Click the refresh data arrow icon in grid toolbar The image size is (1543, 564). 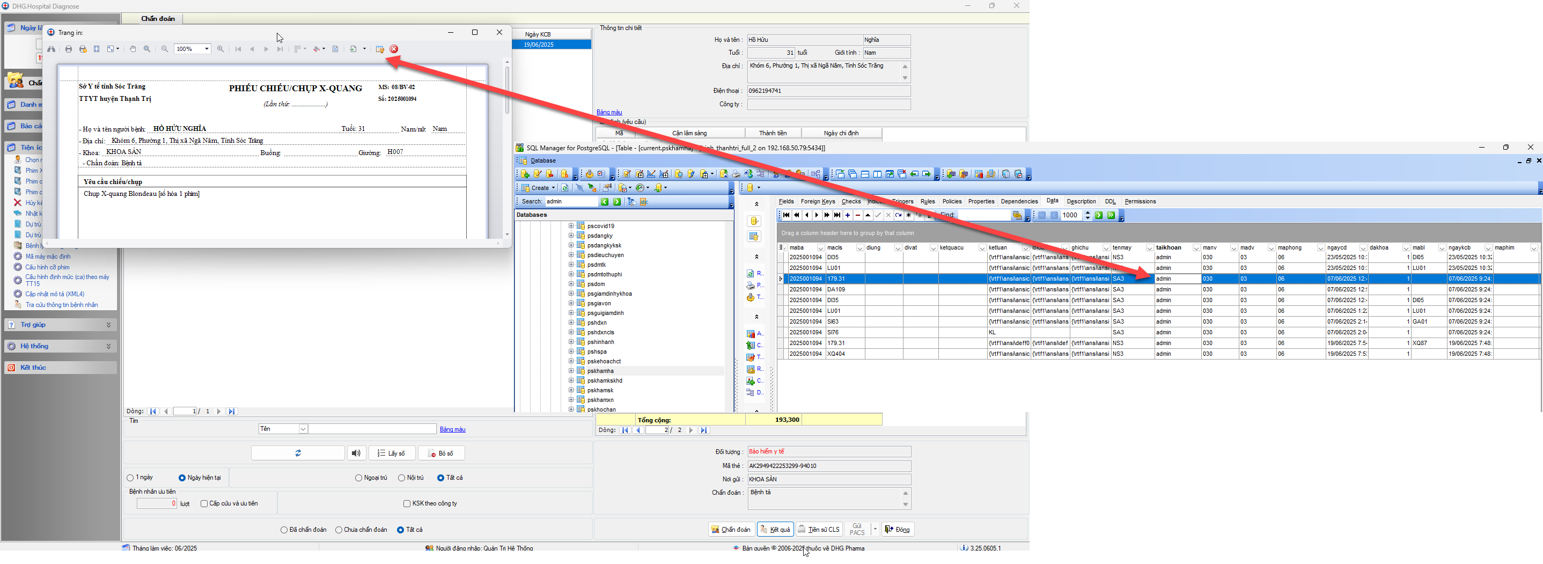tap(899, 215)
